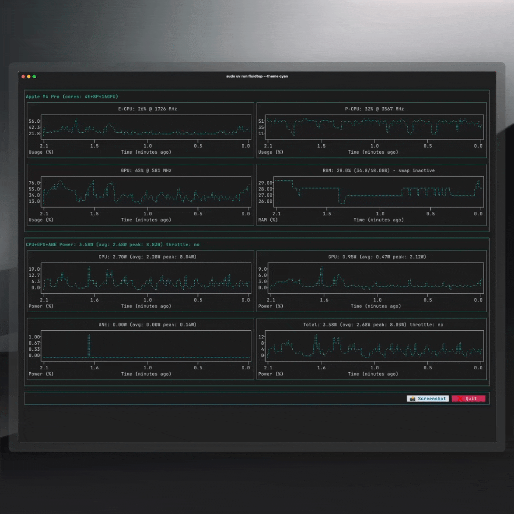This screenshot has width=514, height=514.
Task: Click the green zoom traffic light button
Action: (x=33, y=76)
